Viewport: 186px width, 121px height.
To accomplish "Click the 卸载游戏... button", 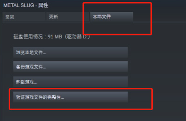I will click(x=70, y=82).
